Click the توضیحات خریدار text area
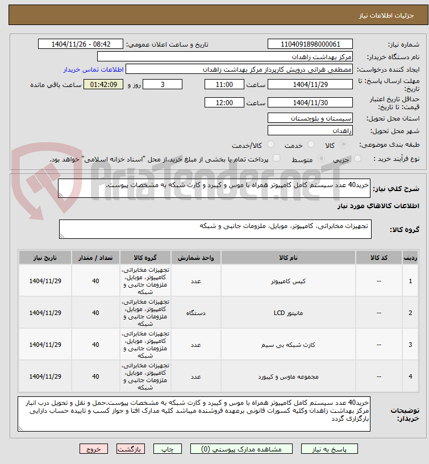 194,414
